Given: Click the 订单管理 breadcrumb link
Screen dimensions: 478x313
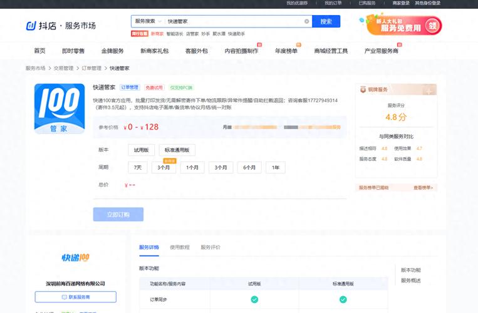Looking at the screenshot, I should [91, 68].
